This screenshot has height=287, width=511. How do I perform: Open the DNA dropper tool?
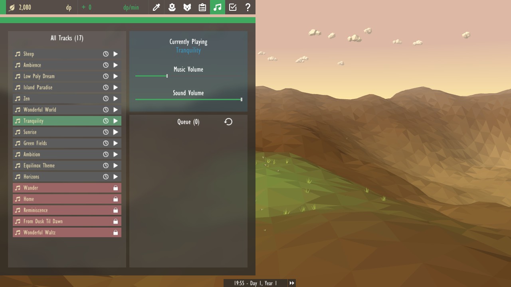coord(156,7)
